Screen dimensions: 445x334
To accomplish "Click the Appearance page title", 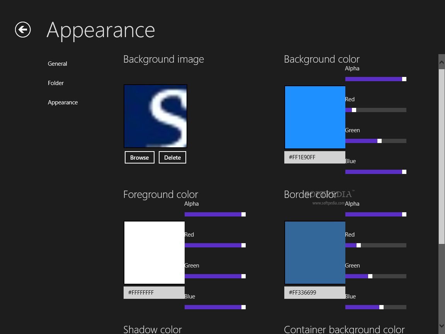I will (101, 31).
